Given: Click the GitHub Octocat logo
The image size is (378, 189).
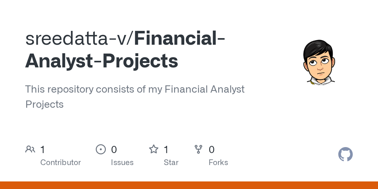Looking at the screenshot, I should [x=345, y=154].
